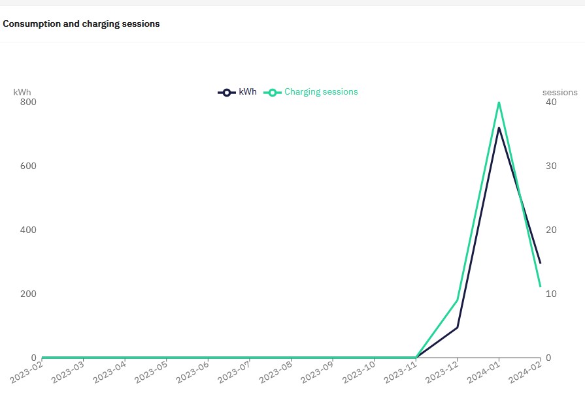Screen dimensions: 585x404
Task: Click the green Charging sessions legend marker icon
Action: pos(272,93)
